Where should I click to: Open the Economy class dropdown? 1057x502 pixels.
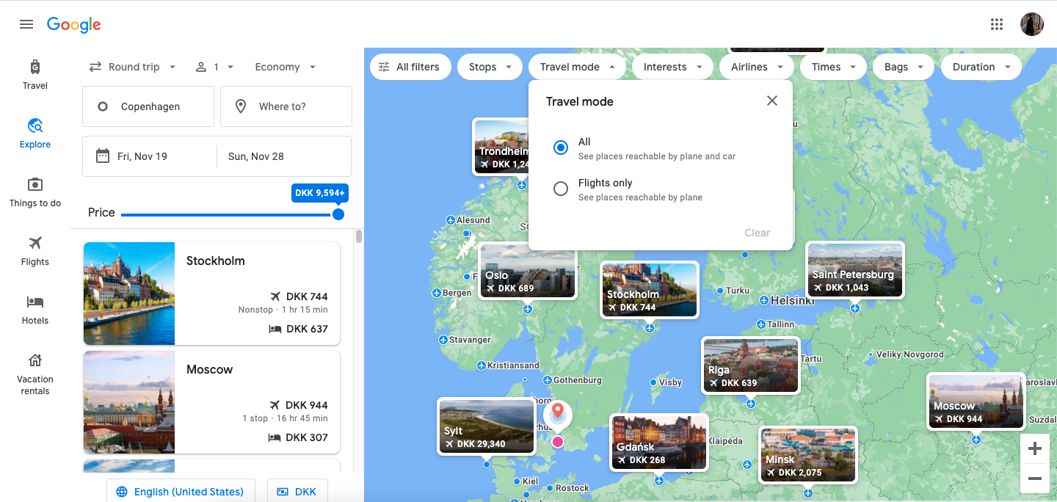point(285,67)
